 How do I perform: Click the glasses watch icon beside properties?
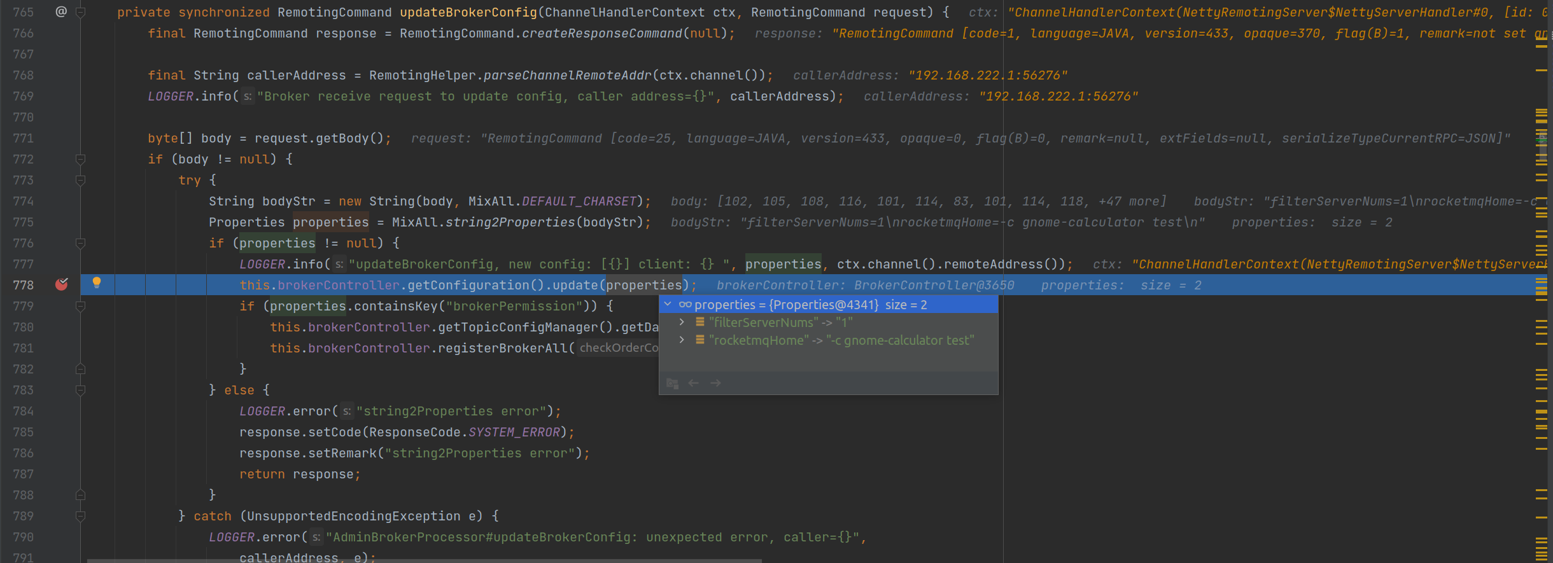685,305
